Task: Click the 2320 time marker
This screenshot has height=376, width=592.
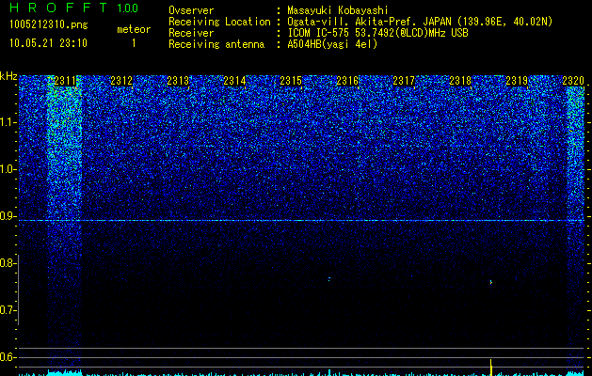Action: coord(573,81)
